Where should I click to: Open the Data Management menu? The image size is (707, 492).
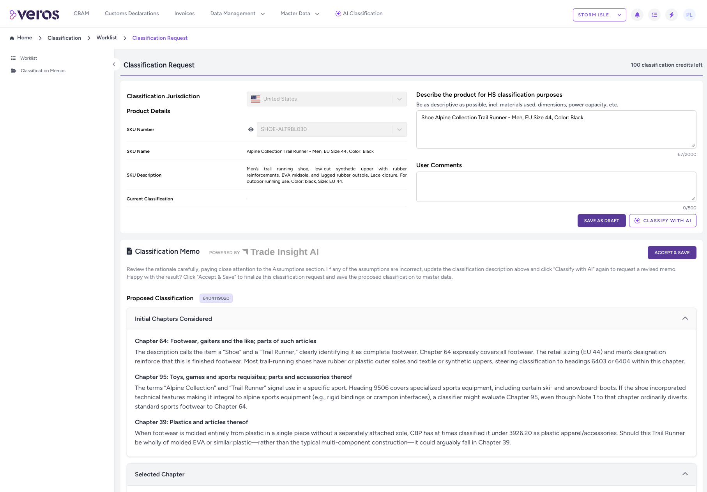point(237,14)
